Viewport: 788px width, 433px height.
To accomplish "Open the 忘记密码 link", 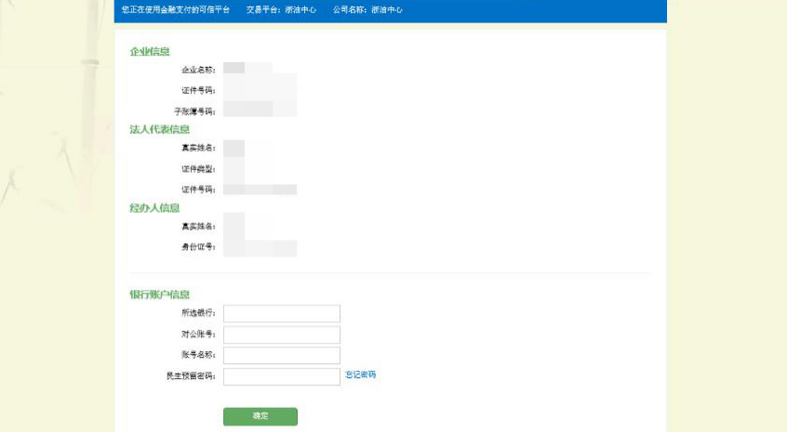I will [360, 374].
